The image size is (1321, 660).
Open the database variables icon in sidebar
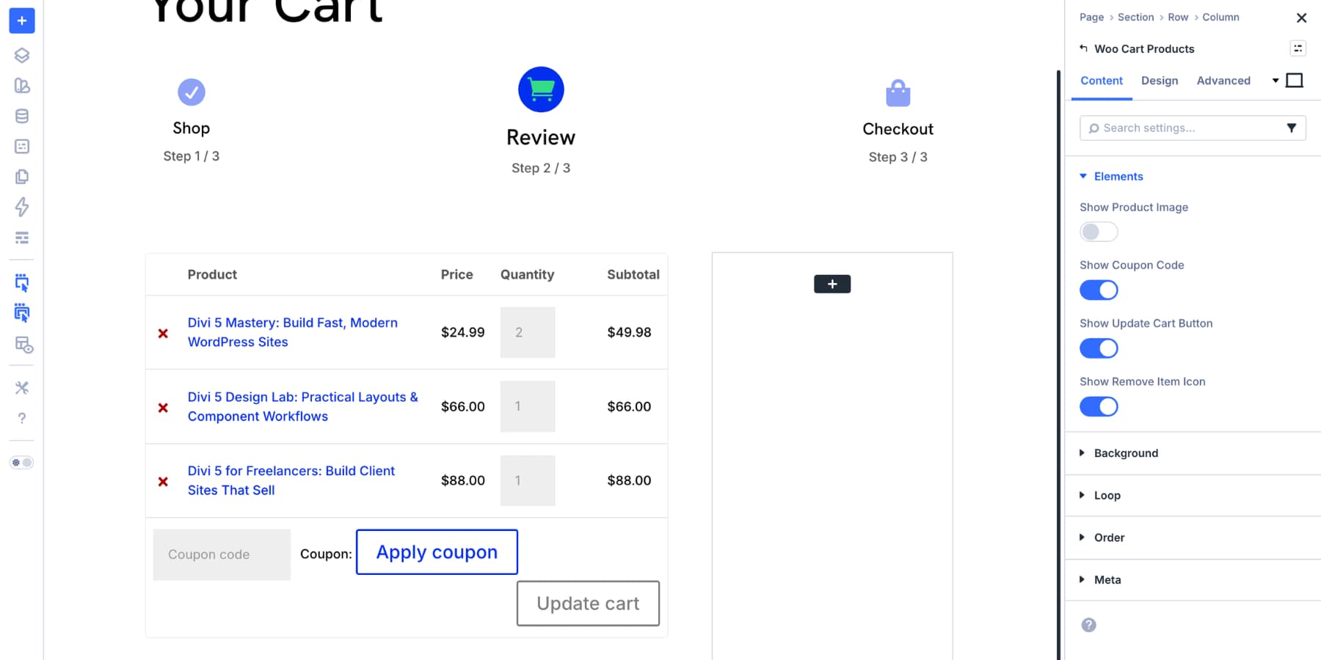22,116
